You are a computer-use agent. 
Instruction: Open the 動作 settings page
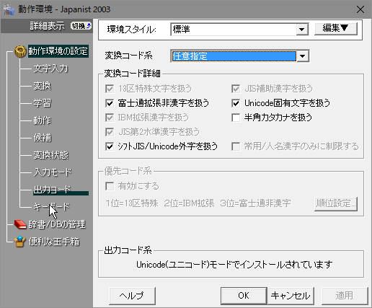[43, 120]
